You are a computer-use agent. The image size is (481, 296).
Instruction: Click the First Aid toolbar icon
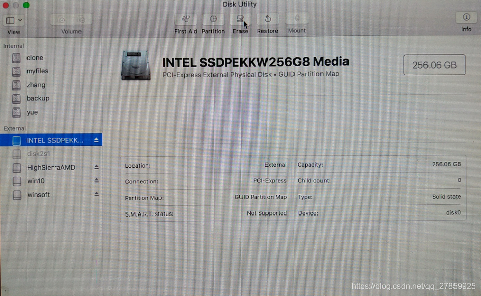pos(185,19)
